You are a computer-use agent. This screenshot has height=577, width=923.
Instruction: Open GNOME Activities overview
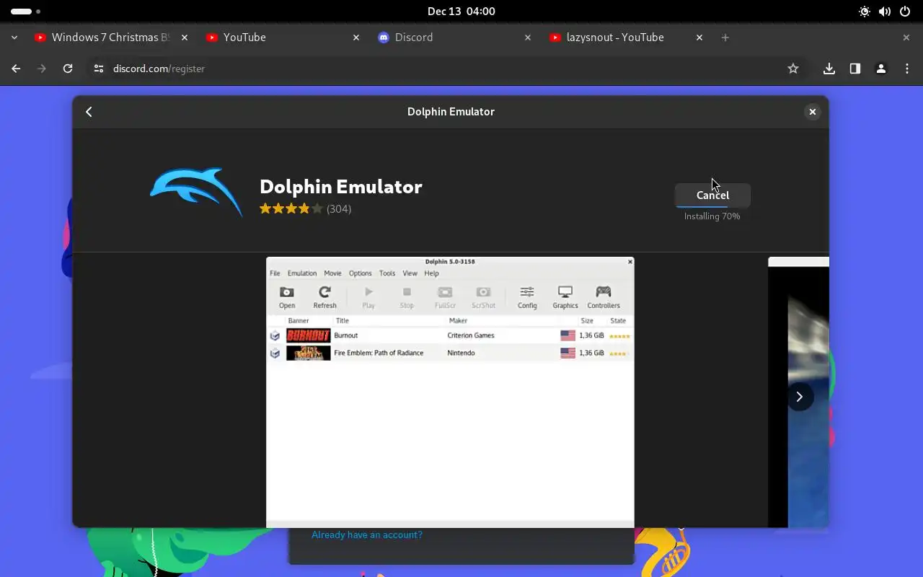click(x=25, y=12)
